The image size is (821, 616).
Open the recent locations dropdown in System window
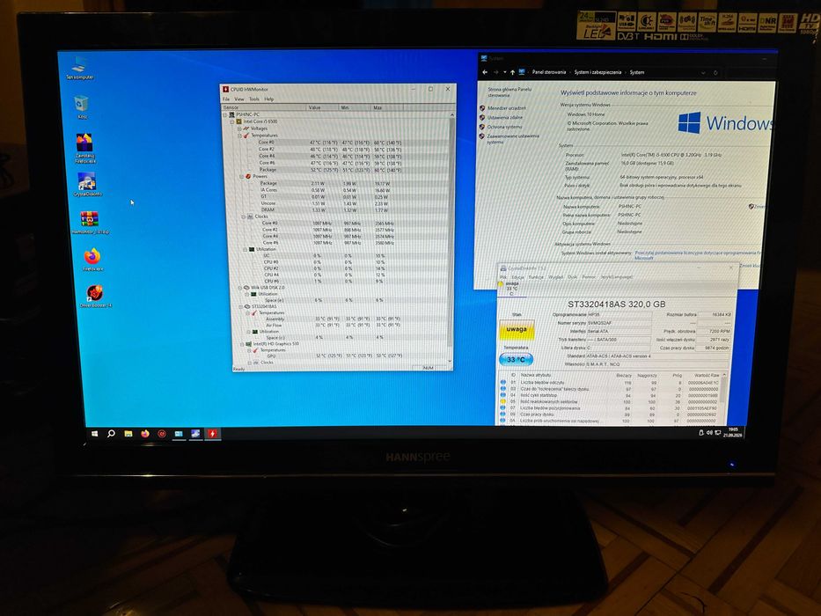pos(505,72)
